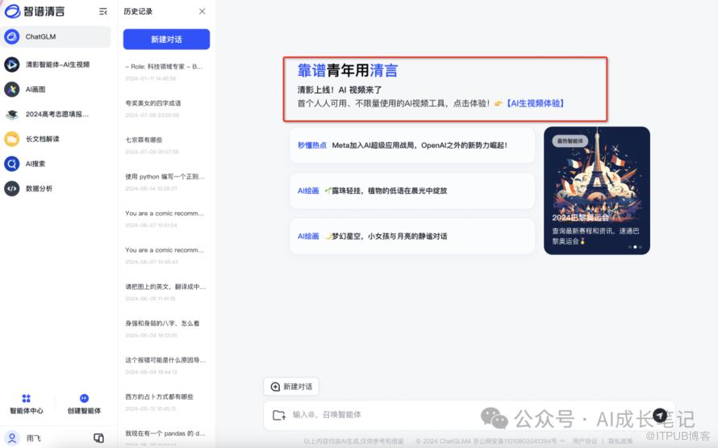Open history item 夸奖美女的四字成语
The width and height of the screenshot is (718, 448).
click(x=153, y=103)
